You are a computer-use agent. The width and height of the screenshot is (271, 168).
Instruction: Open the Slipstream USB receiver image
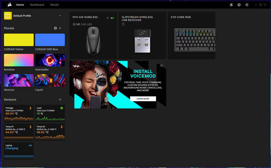pyautogui.click(x=142, y=41)
